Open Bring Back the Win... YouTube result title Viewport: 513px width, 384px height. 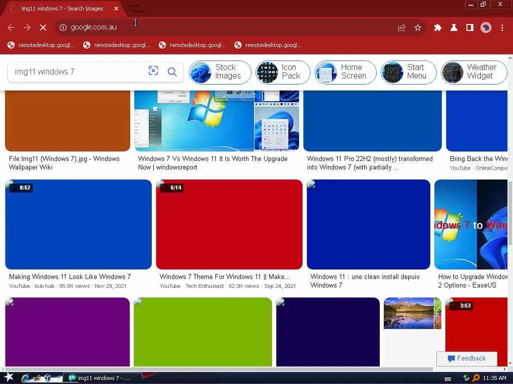point(478,158)
